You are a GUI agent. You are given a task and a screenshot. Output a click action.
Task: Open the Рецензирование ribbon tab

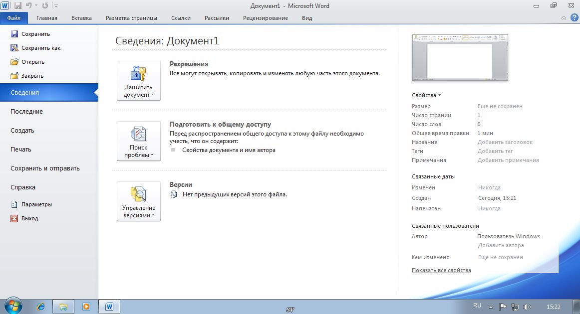tap(265, 18)
